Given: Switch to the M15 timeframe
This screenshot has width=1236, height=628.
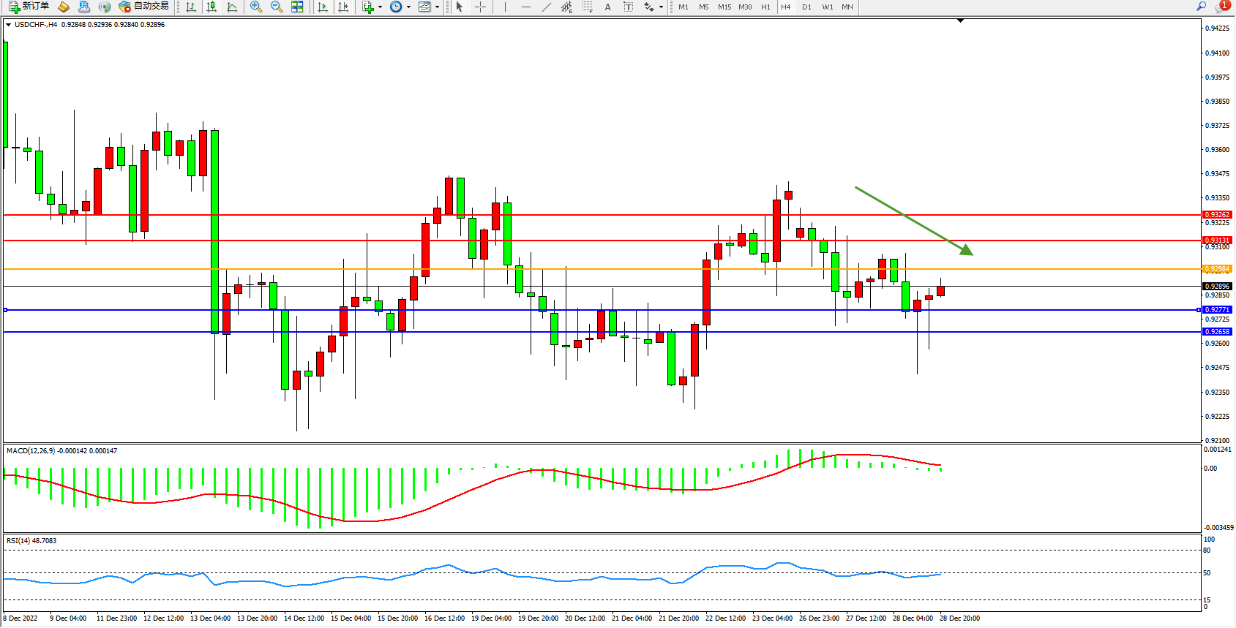Looking at the screenshot, I should coord(724,7).
